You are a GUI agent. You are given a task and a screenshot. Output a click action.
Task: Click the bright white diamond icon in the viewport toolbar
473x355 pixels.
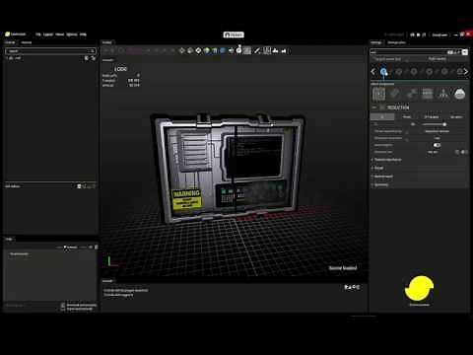pos(198,50)
